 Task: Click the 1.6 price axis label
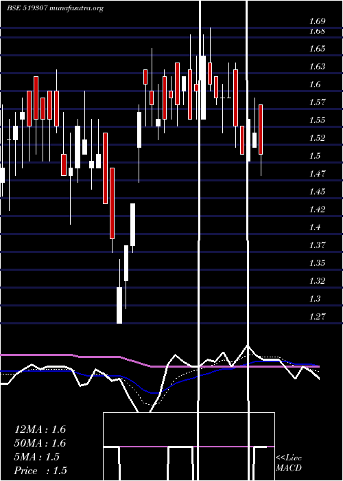(315, 85)
